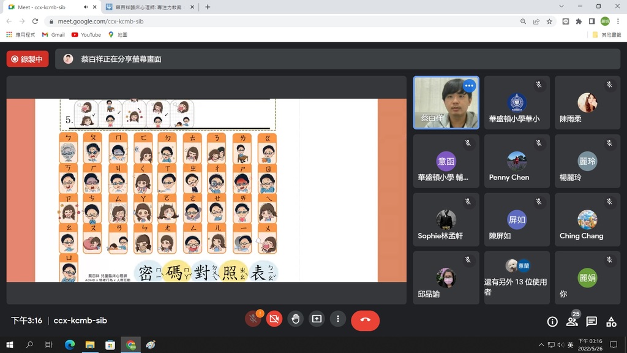Open meeting details info icon
This screenshot has width=627, height=353.
click(552, 321)
